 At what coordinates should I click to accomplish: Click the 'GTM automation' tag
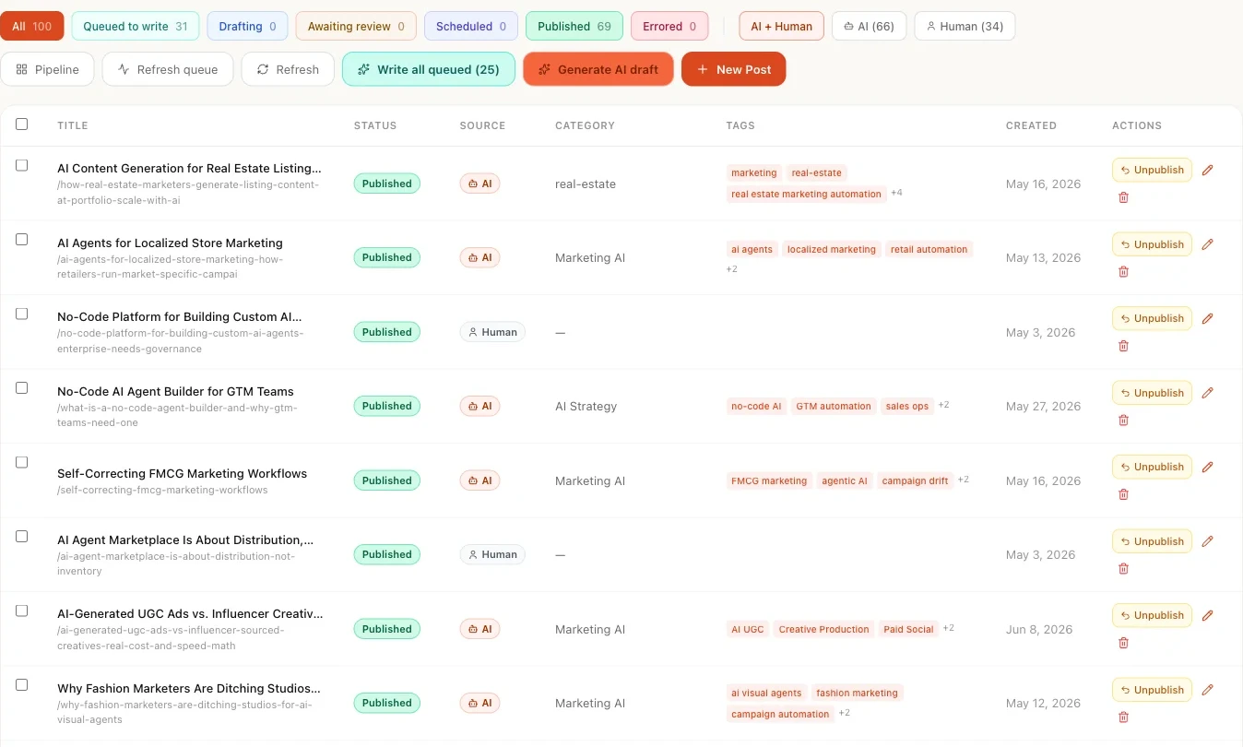[x=834, y=406]
